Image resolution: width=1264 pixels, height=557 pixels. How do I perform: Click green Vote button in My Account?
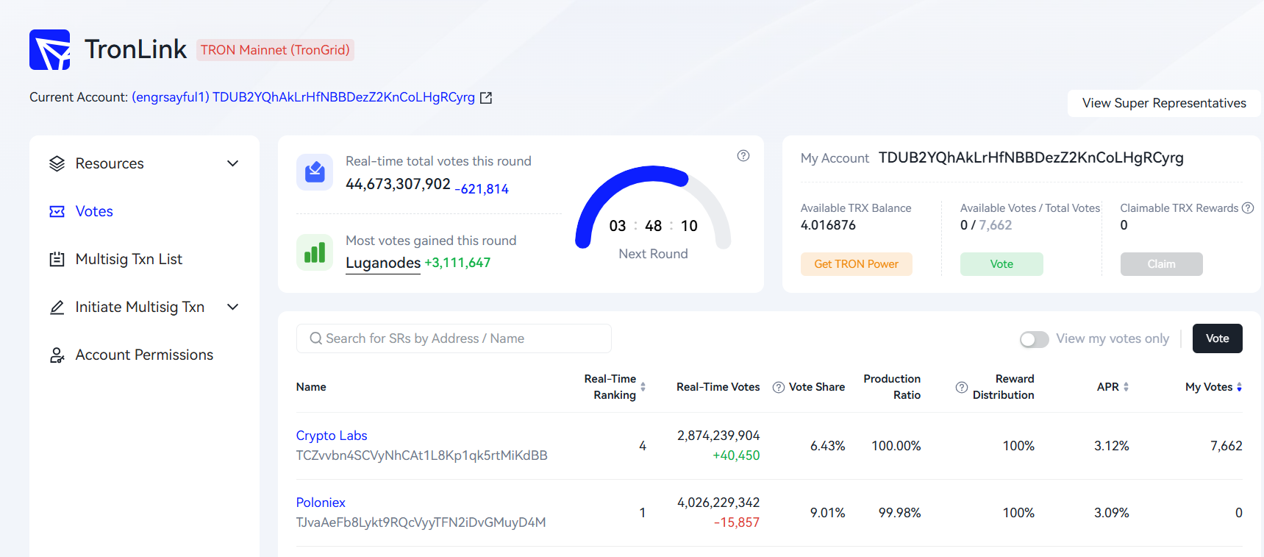[1001, 264]
